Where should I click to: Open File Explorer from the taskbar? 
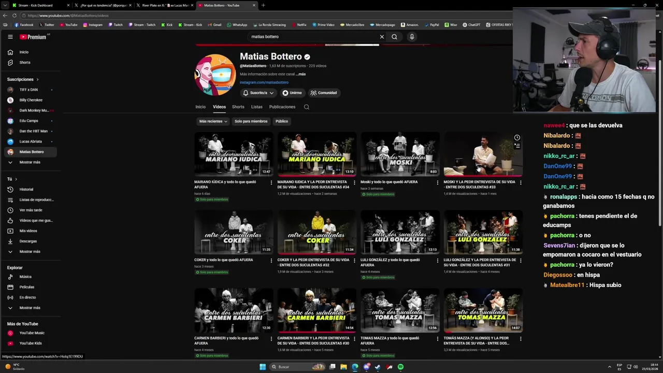pyautogui.click(x=343, y=367)
